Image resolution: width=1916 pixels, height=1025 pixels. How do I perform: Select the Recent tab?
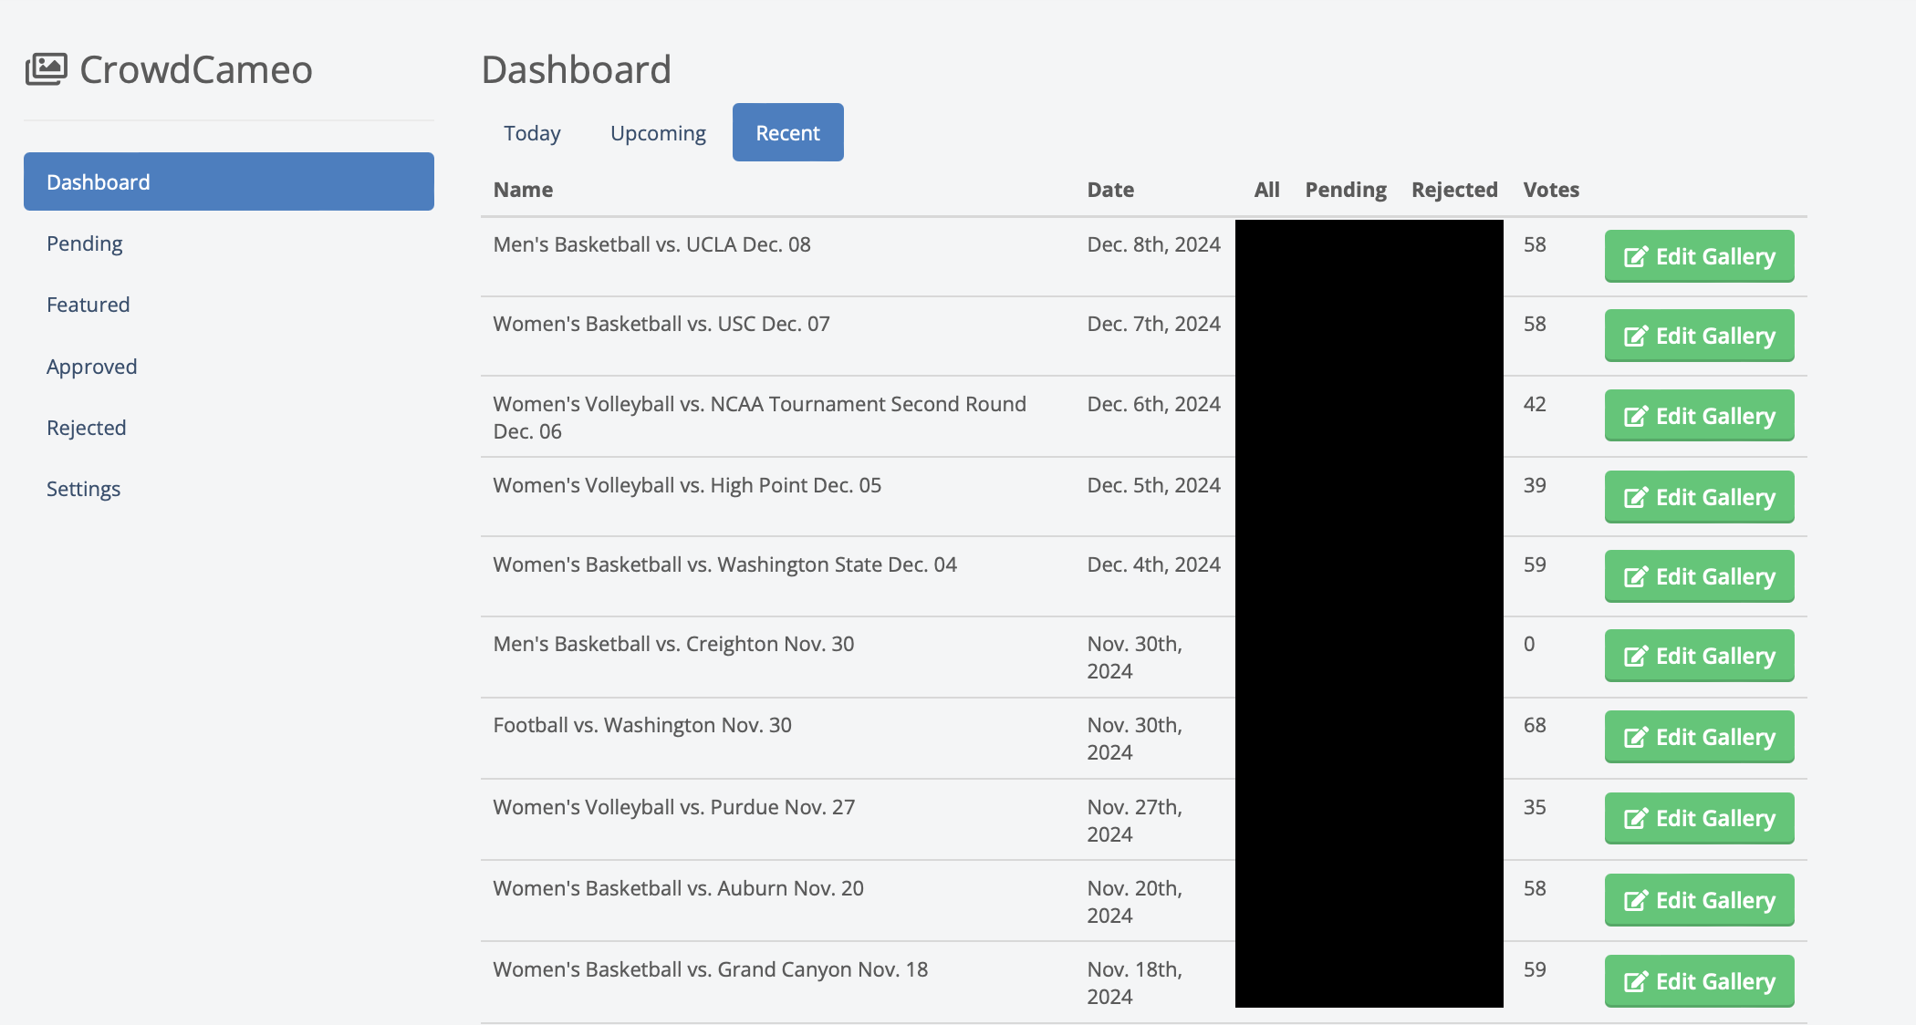coord(787,133)
